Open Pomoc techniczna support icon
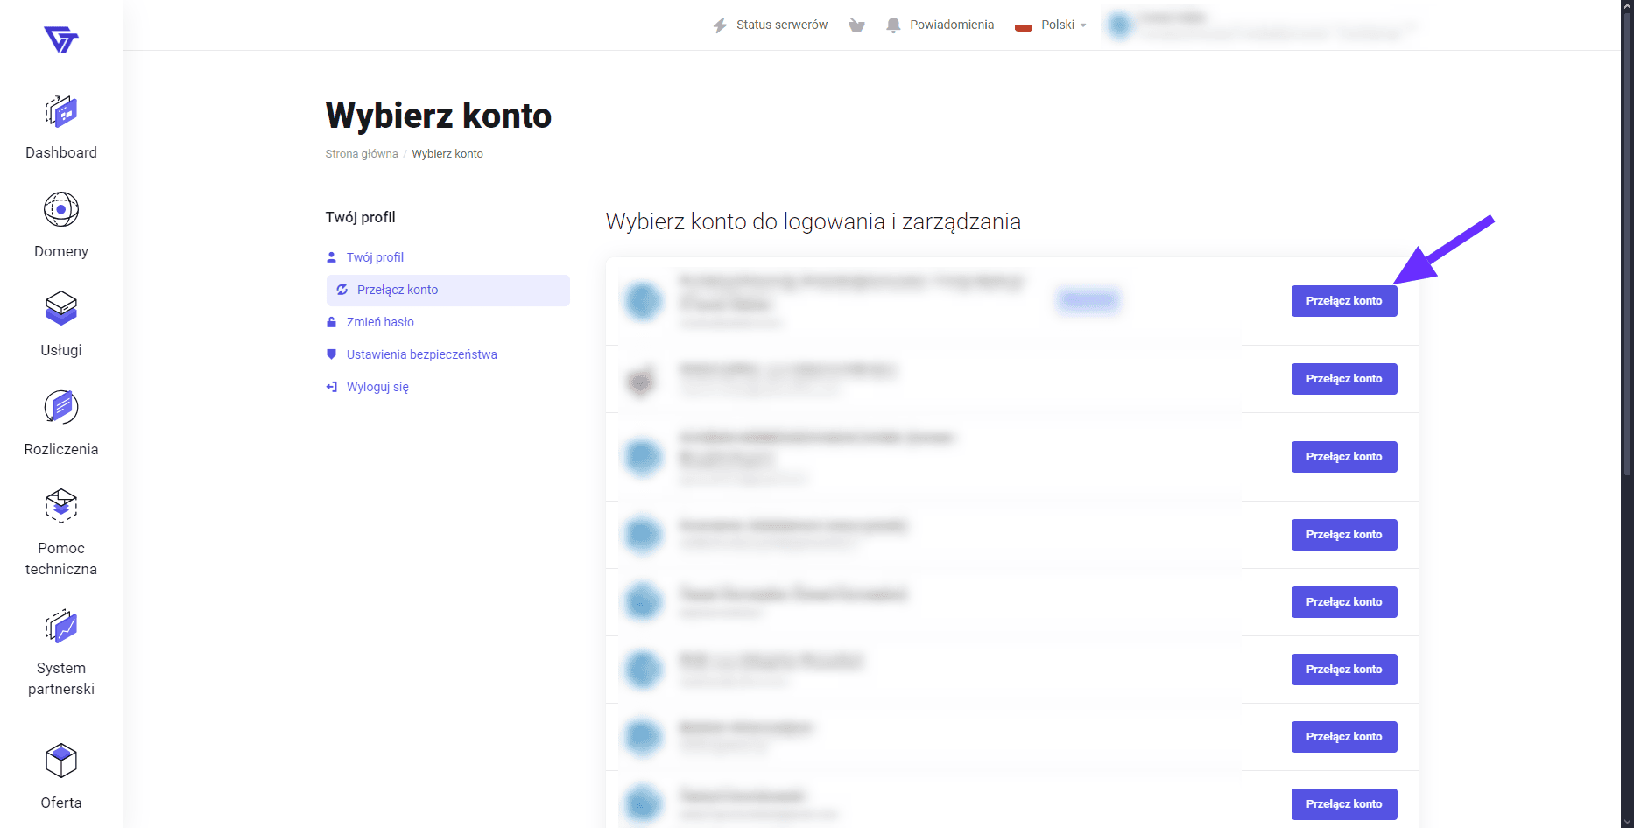Viewport: 1634px width, 828px height. point(61,507)
